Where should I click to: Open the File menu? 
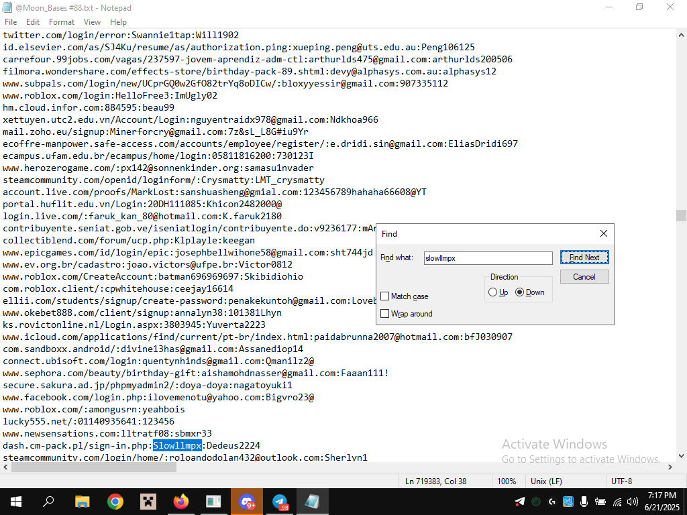(11, 22)
